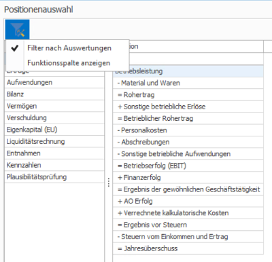Select Aufwendungen in the left list
Viewport: 272px width, 262px height.
pos(54,82)
